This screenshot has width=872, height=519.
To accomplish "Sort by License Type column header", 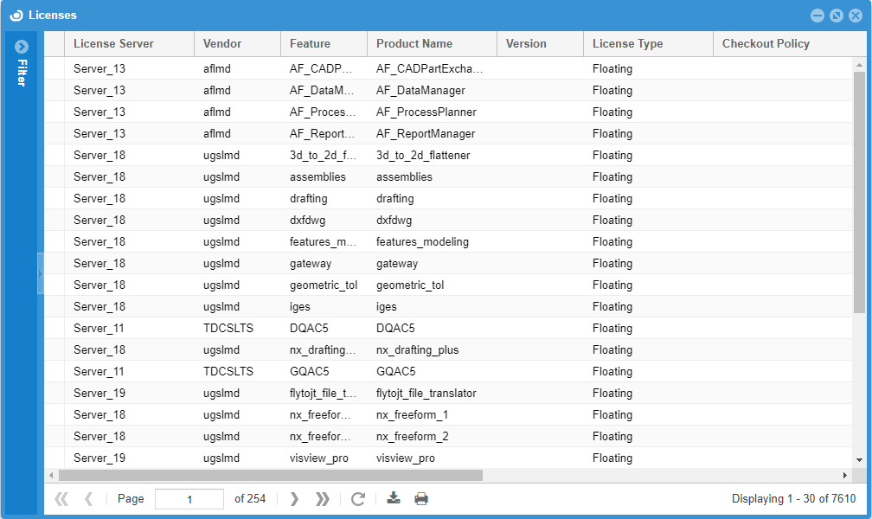I will pyautogui.click(x=627, y=44).
